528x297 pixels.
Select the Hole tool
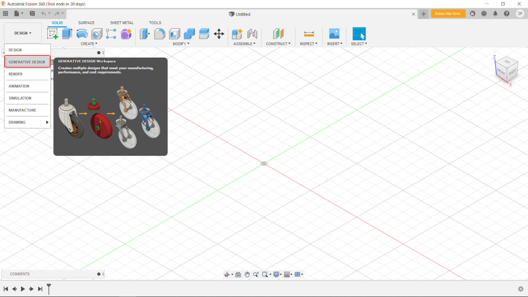coord(97,34)
